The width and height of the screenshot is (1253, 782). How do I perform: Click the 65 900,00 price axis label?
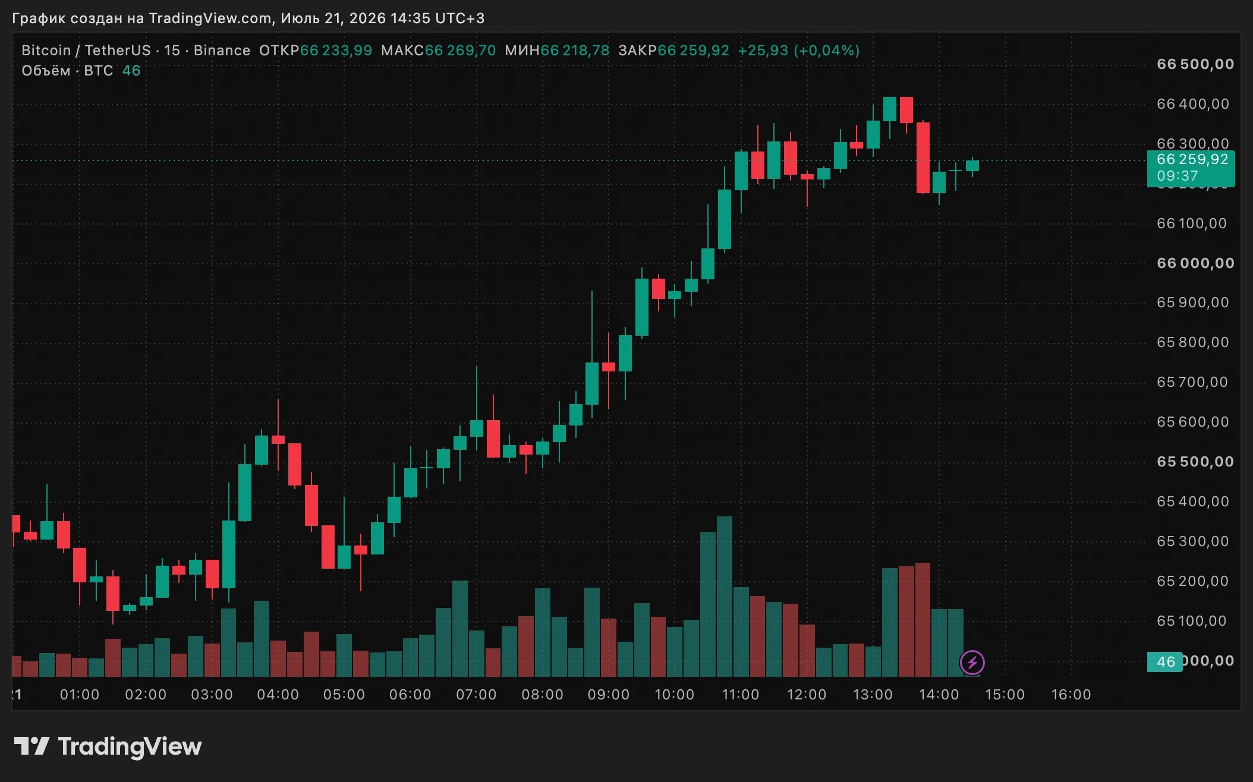[x=1193, y=302]
